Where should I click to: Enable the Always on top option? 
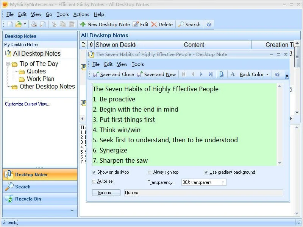[x=150, y=172]
